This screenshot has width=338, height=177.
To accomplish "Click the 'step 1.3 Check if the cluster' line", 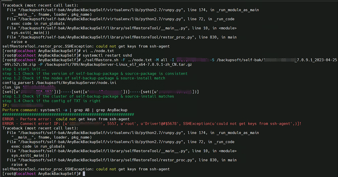I will click(x=88, y=96).
